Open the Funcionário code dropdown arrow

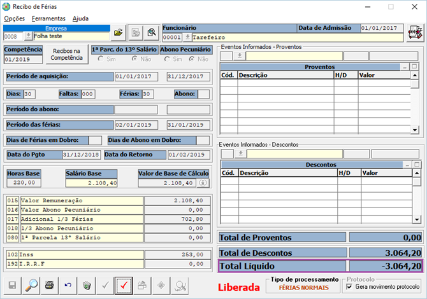(187, 38)
